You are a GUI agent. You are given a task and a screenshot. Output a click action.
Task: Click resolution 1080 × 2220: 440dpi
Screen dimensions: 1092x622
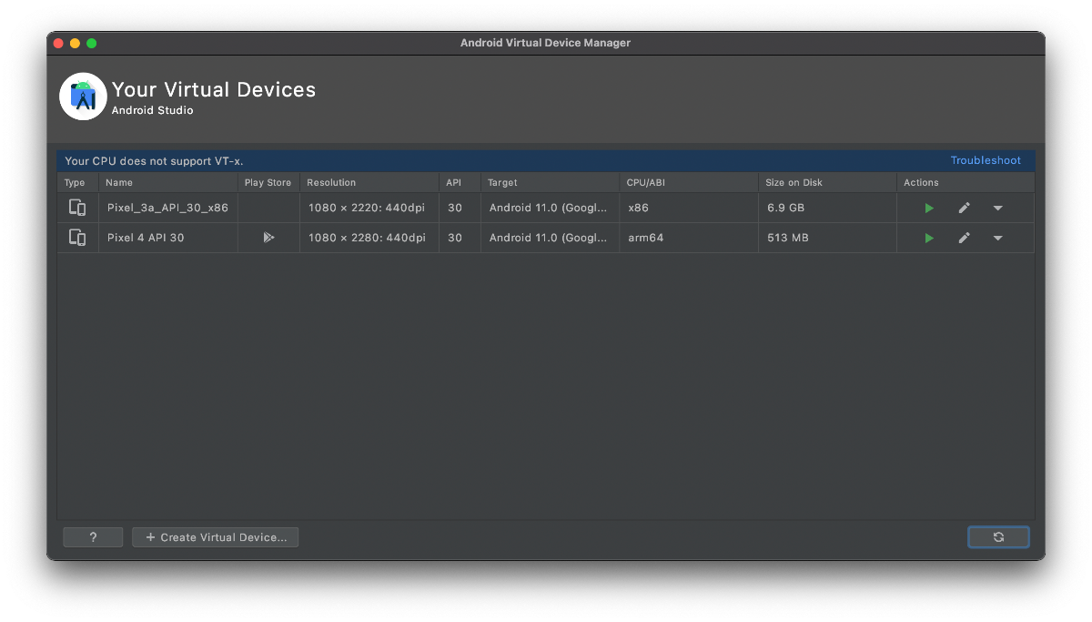point(369,208)
